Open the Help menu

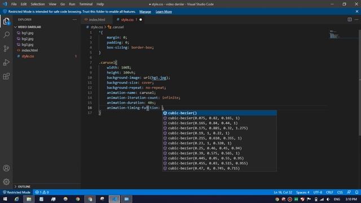click(100, 4)
